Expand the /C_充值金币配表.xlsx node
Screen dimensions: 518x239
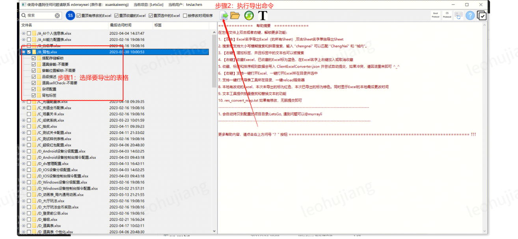[x=24, y=108]
